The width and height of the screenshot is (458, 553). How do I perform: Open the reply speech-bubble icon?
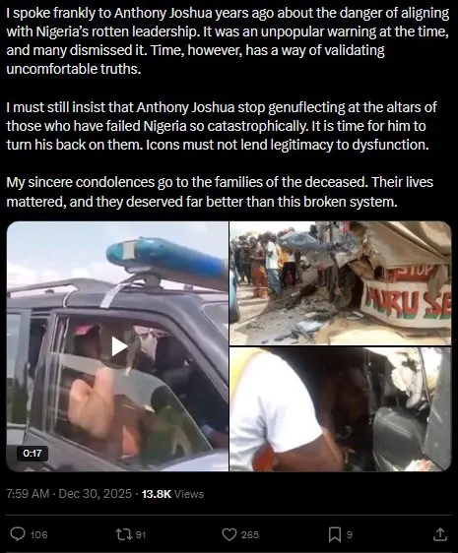[x=18, y=534]
